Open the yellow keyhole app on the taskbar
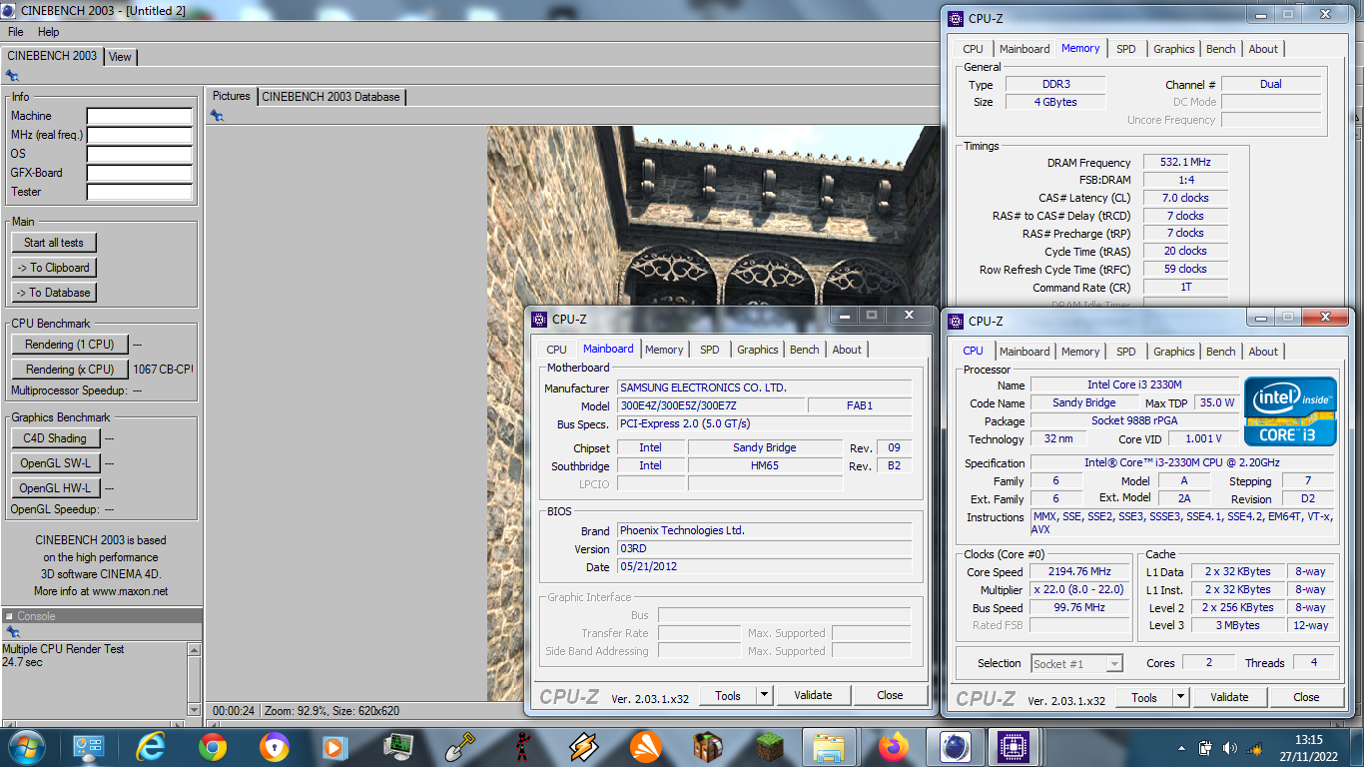The height and width of the screenshot is (767, 1364). tap(274, 747)
